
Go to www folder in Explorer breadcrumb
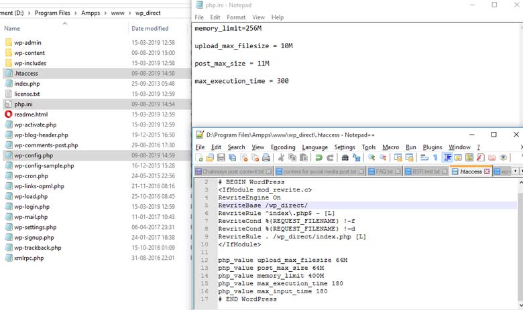(x=117, y=13)
